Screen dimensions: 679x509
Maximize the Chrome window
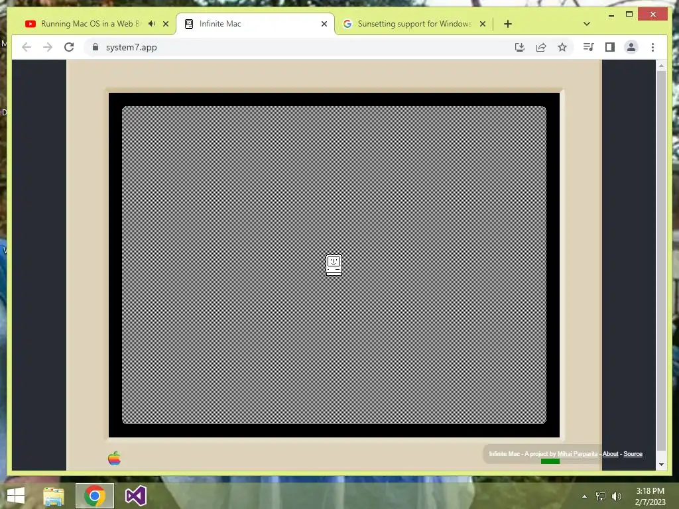coord(629,15)
